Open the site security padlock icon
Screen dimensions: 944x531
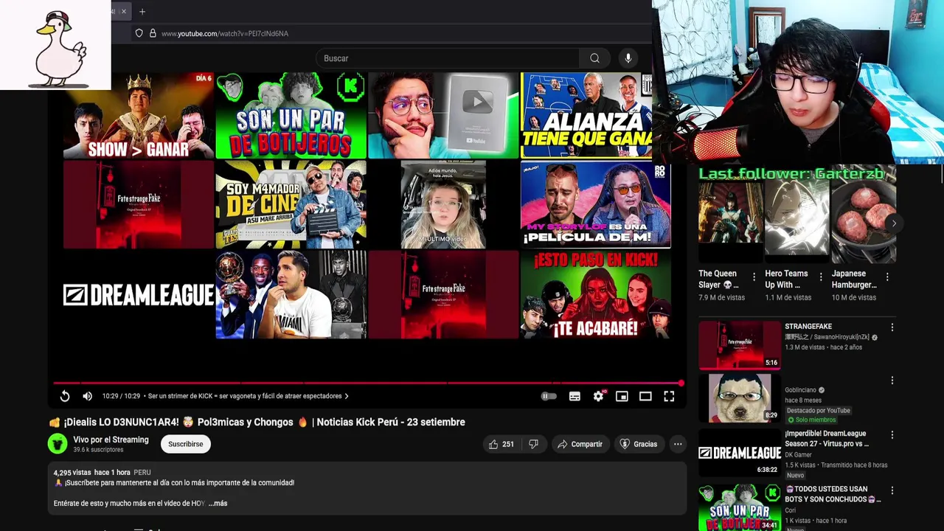153,33
